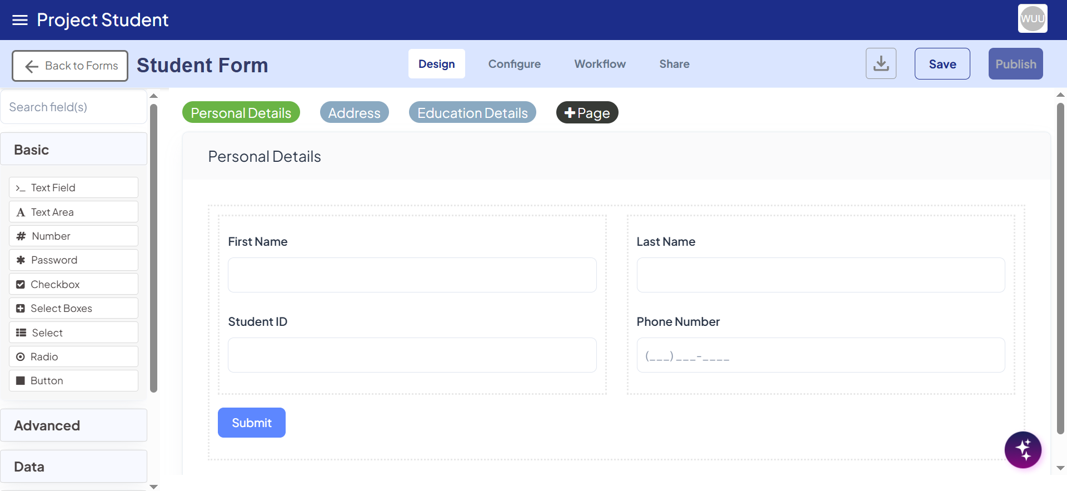Switch to the Configure tab
1067x491 pixels.
[x=514, y=64]
